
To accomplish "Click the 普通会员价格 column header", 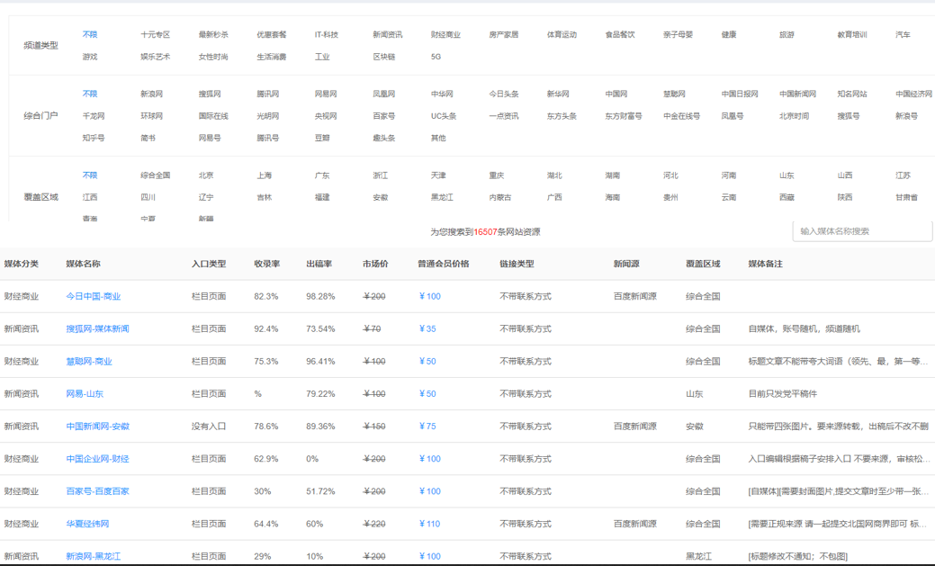I will [x=443, y=264].
